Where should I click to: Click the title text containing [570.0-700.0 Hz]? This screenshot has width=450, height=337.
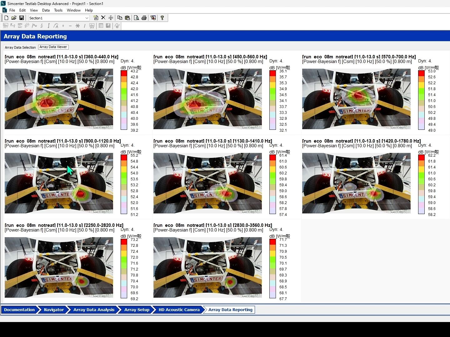pos(359,57)
